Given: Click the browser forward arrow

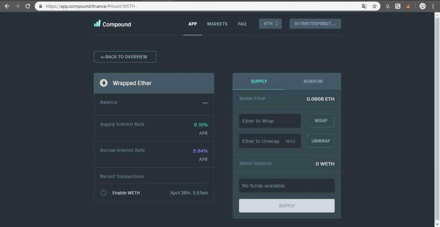Looking at the screenshot, I should 17,6.
